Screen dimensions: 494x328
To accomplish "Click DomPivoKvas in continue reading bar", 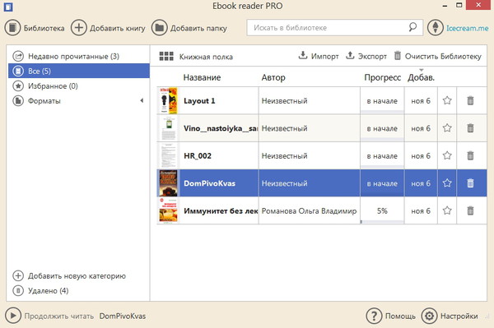I will click(123, 316).
